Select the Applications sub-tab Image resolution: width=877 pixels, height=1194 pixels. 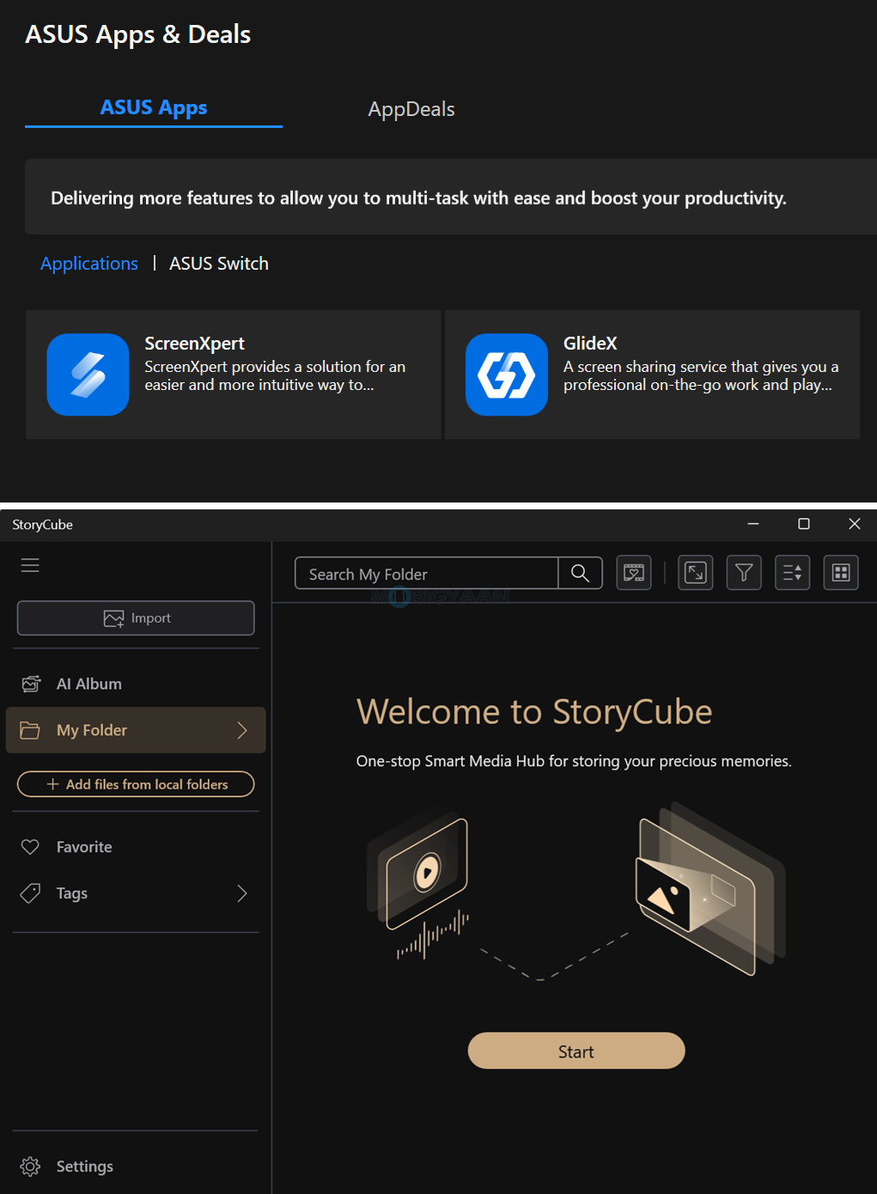point(89,264)
